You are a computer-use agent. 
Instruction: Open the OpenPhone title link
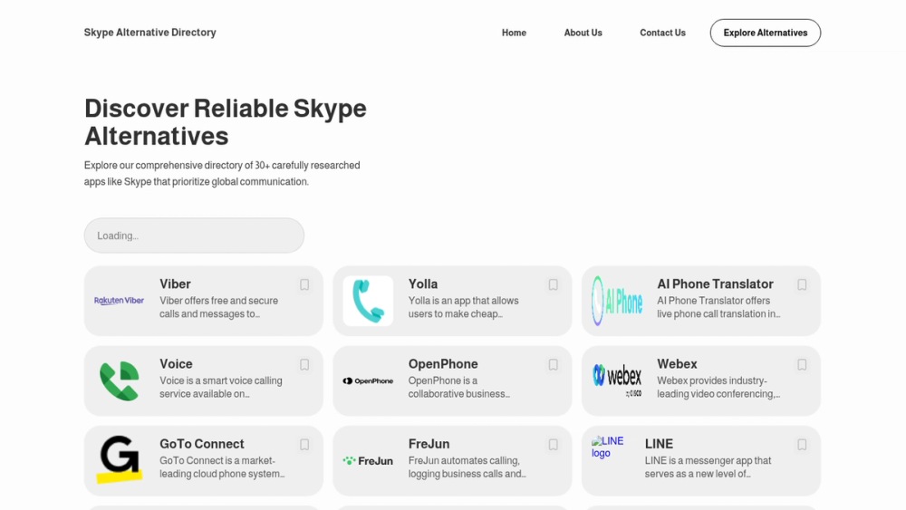[443, 364]
